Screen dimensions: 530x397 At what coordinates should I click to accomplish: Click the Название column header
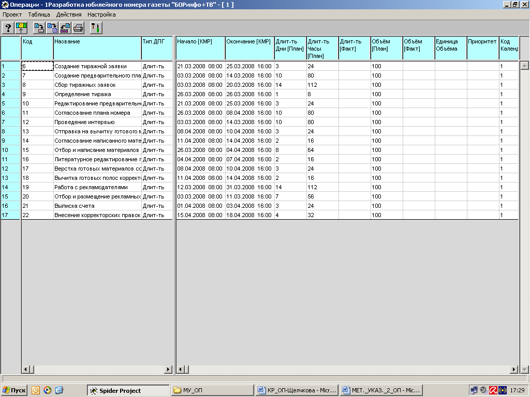click(97, 48)
